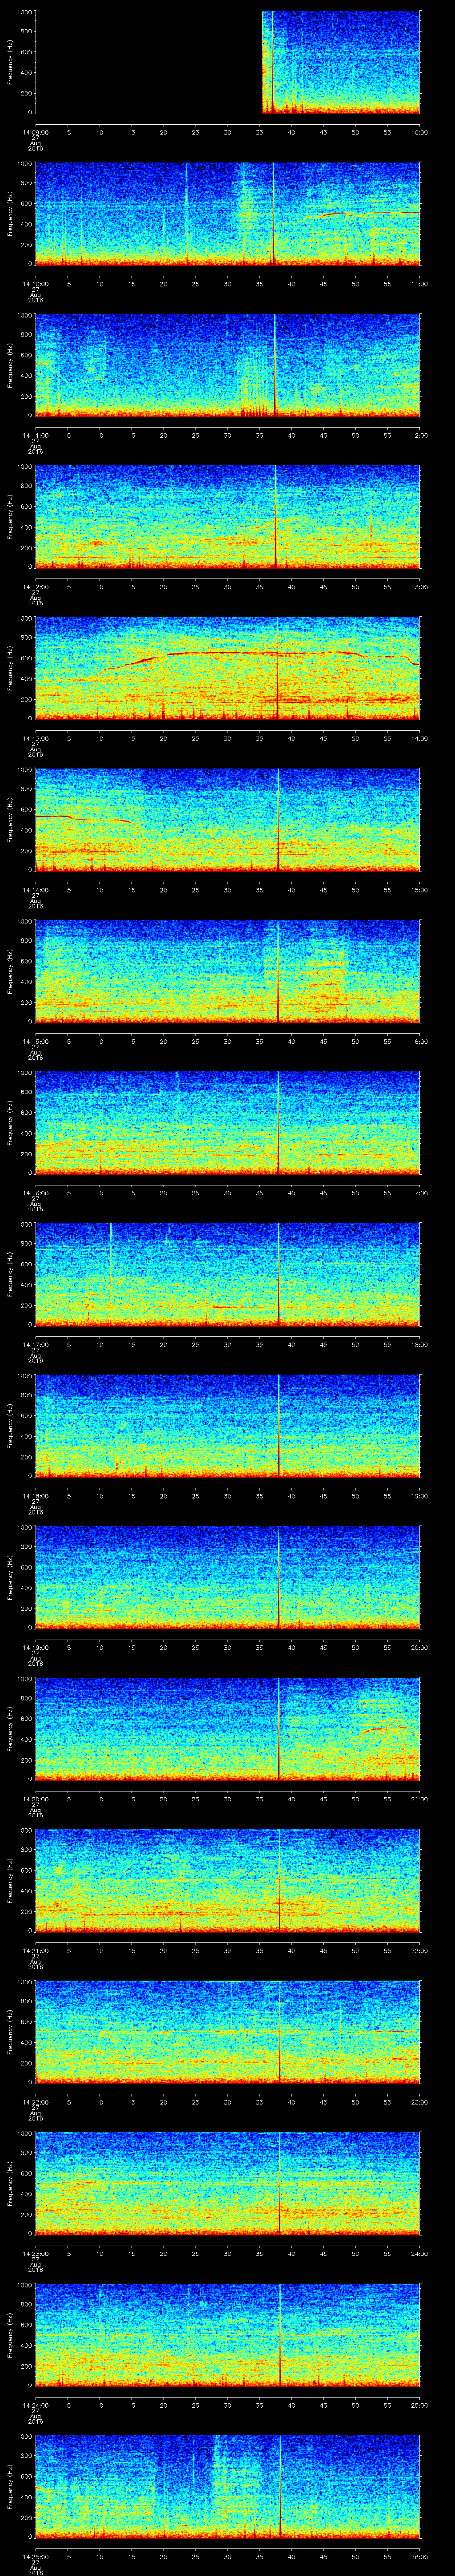Select the 14:11:00 time axis label
Screen dimensions: 455x2576
(35, 435)
